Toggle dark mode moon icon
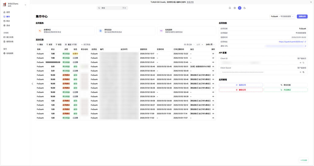This screenshot has width=314, height=166. tap(244, 8)
